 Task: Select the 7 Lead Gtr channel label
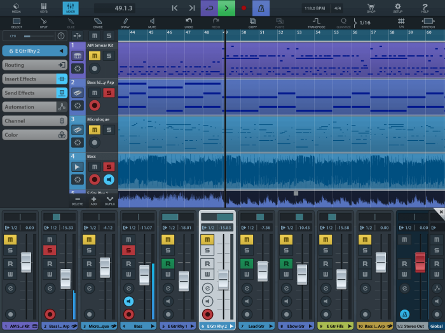pos(256,326)
